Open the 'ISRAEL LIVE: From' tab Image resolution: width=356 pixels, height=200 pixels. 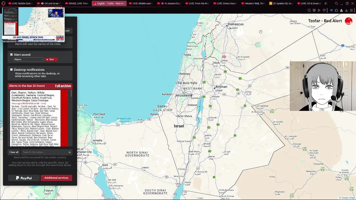pos(76,3)
